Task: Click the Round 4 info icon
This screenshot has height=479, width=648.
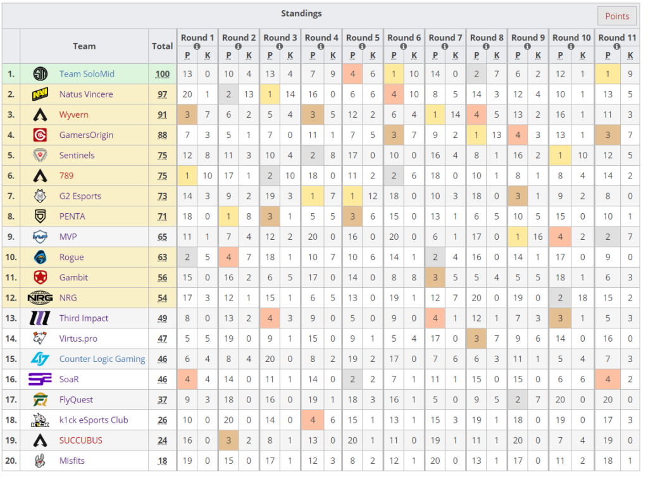Action: point(321,47)
